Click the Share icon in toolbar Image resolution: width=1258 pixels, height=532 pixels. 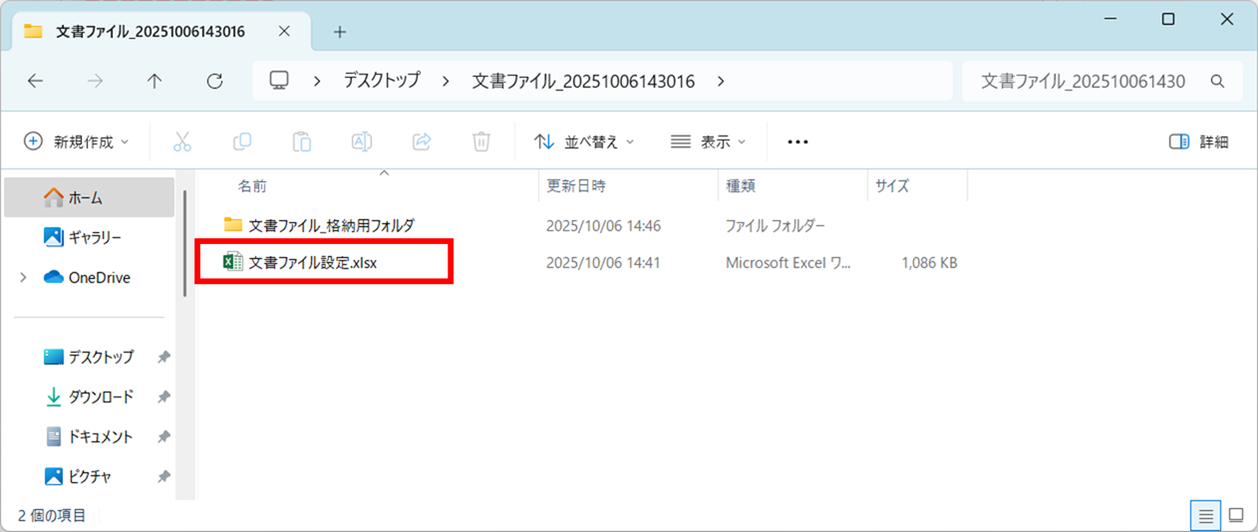coord(422,141)
